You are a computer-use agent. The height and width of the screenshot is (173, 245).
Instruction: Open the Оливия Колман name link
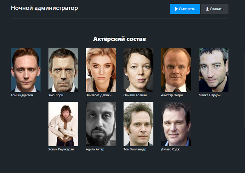point(135,95)
